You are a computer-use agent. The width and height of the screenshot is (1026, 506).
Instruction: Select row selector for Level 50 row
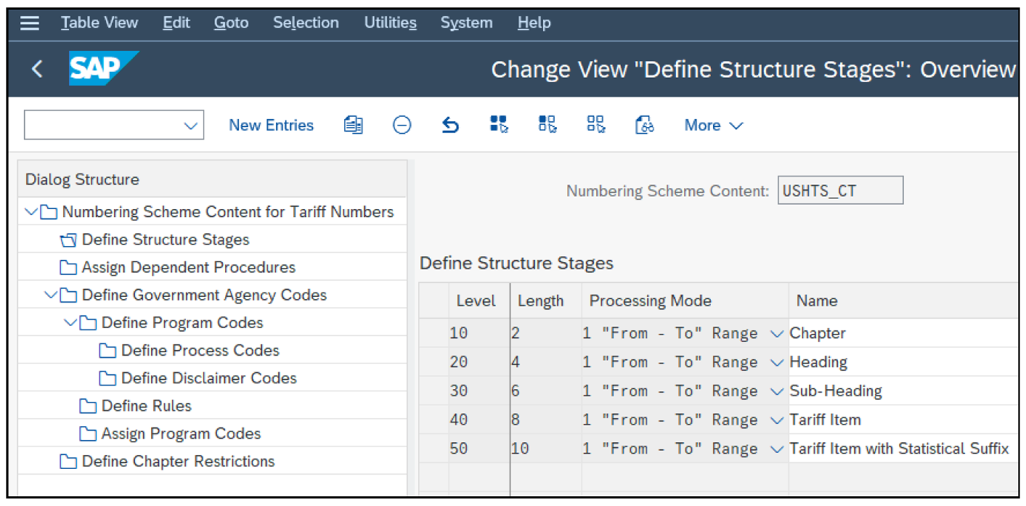pyautogui.click(x=434, y=449)
